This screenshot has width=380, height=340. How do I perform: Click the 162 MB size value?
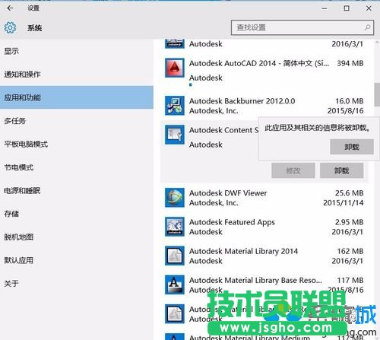click(350, 251)
